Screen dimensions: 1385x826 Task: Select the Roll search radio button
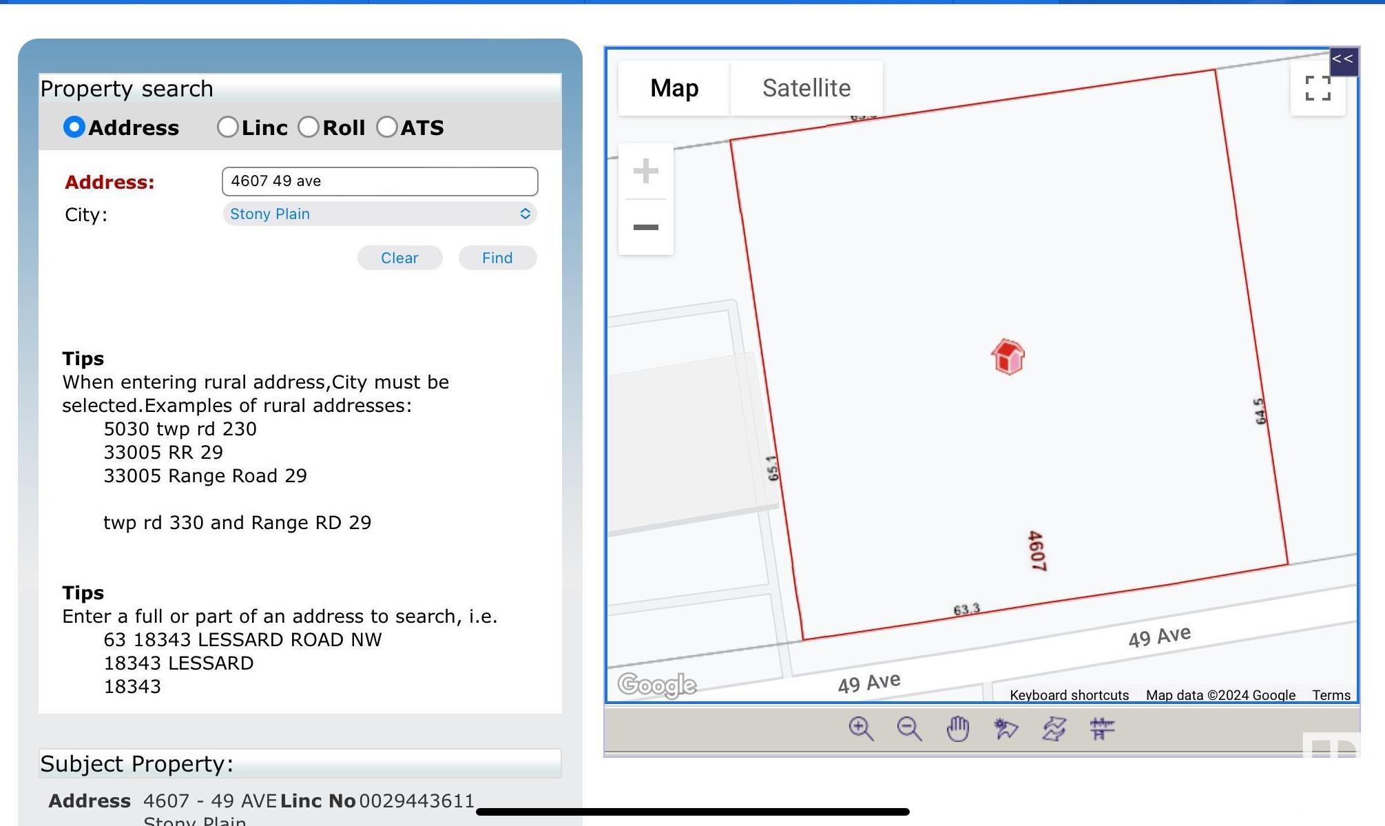pos(308,127)
